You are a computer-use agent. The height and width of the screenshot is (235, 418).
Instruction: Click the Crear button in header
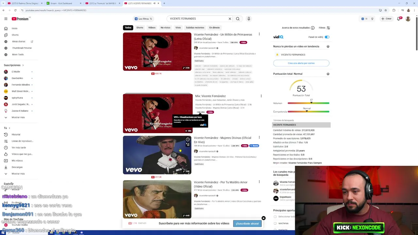[386, 19]
